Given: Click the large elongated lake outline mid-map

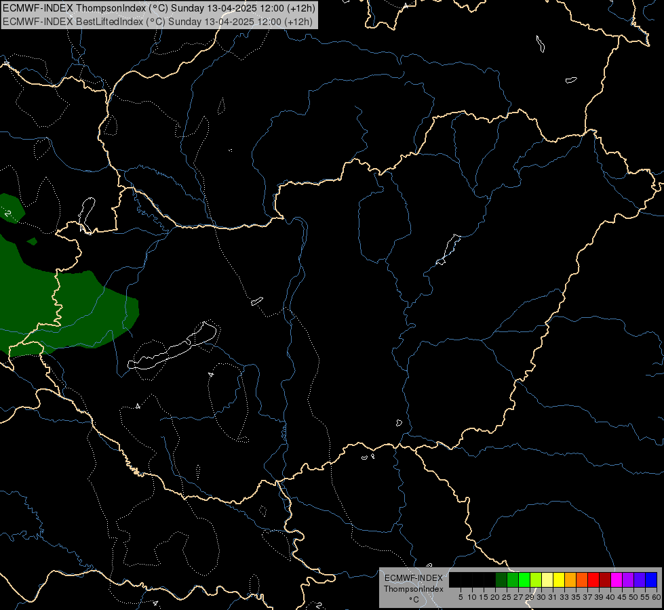Looking at the screenshot, I should coord(173,347).
